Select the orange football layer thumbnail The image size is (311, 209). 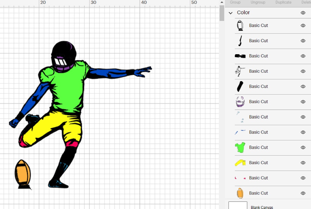click(x=240, y=193)
